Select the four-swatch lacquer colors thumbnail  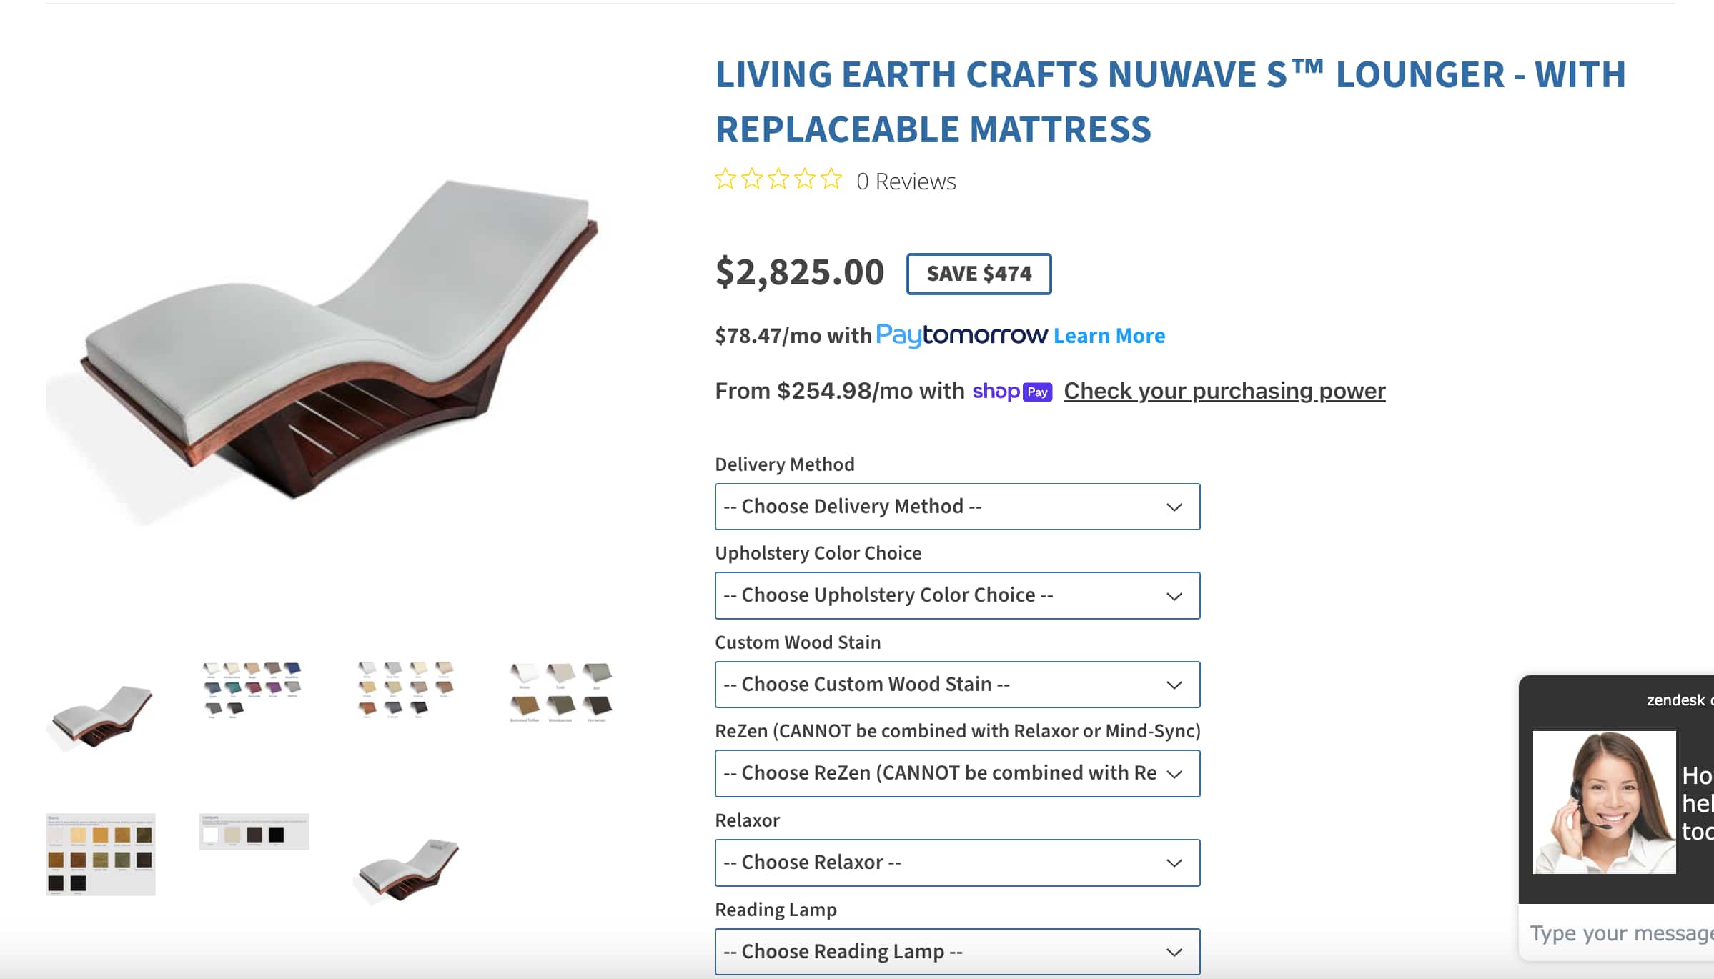pos(254,832)
